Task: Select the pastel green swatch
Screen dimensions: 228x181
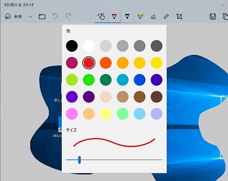Action: (122, 114)
